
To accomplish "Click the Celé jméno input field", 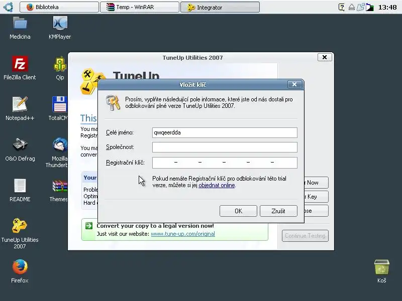I will point(225,132).
